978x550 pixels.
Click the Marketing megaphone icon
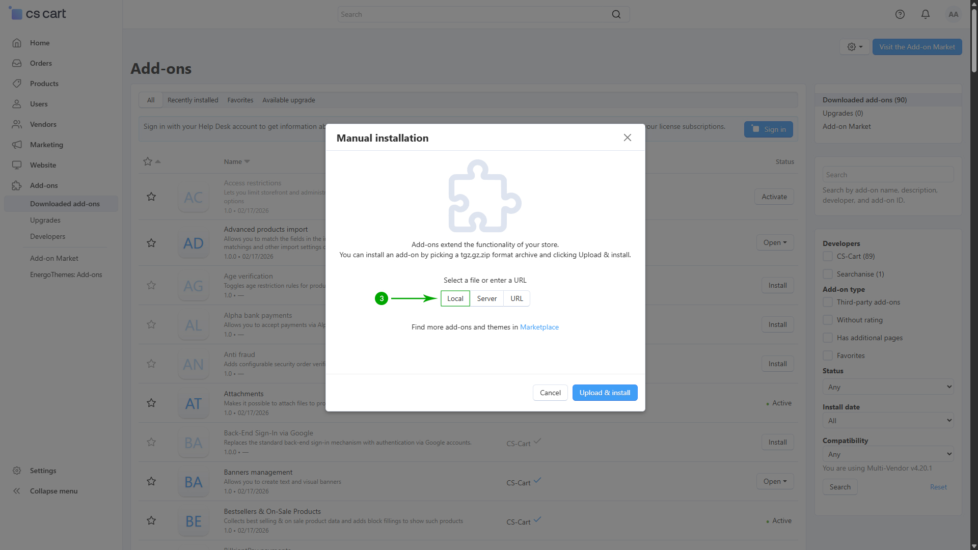point(17,145)
